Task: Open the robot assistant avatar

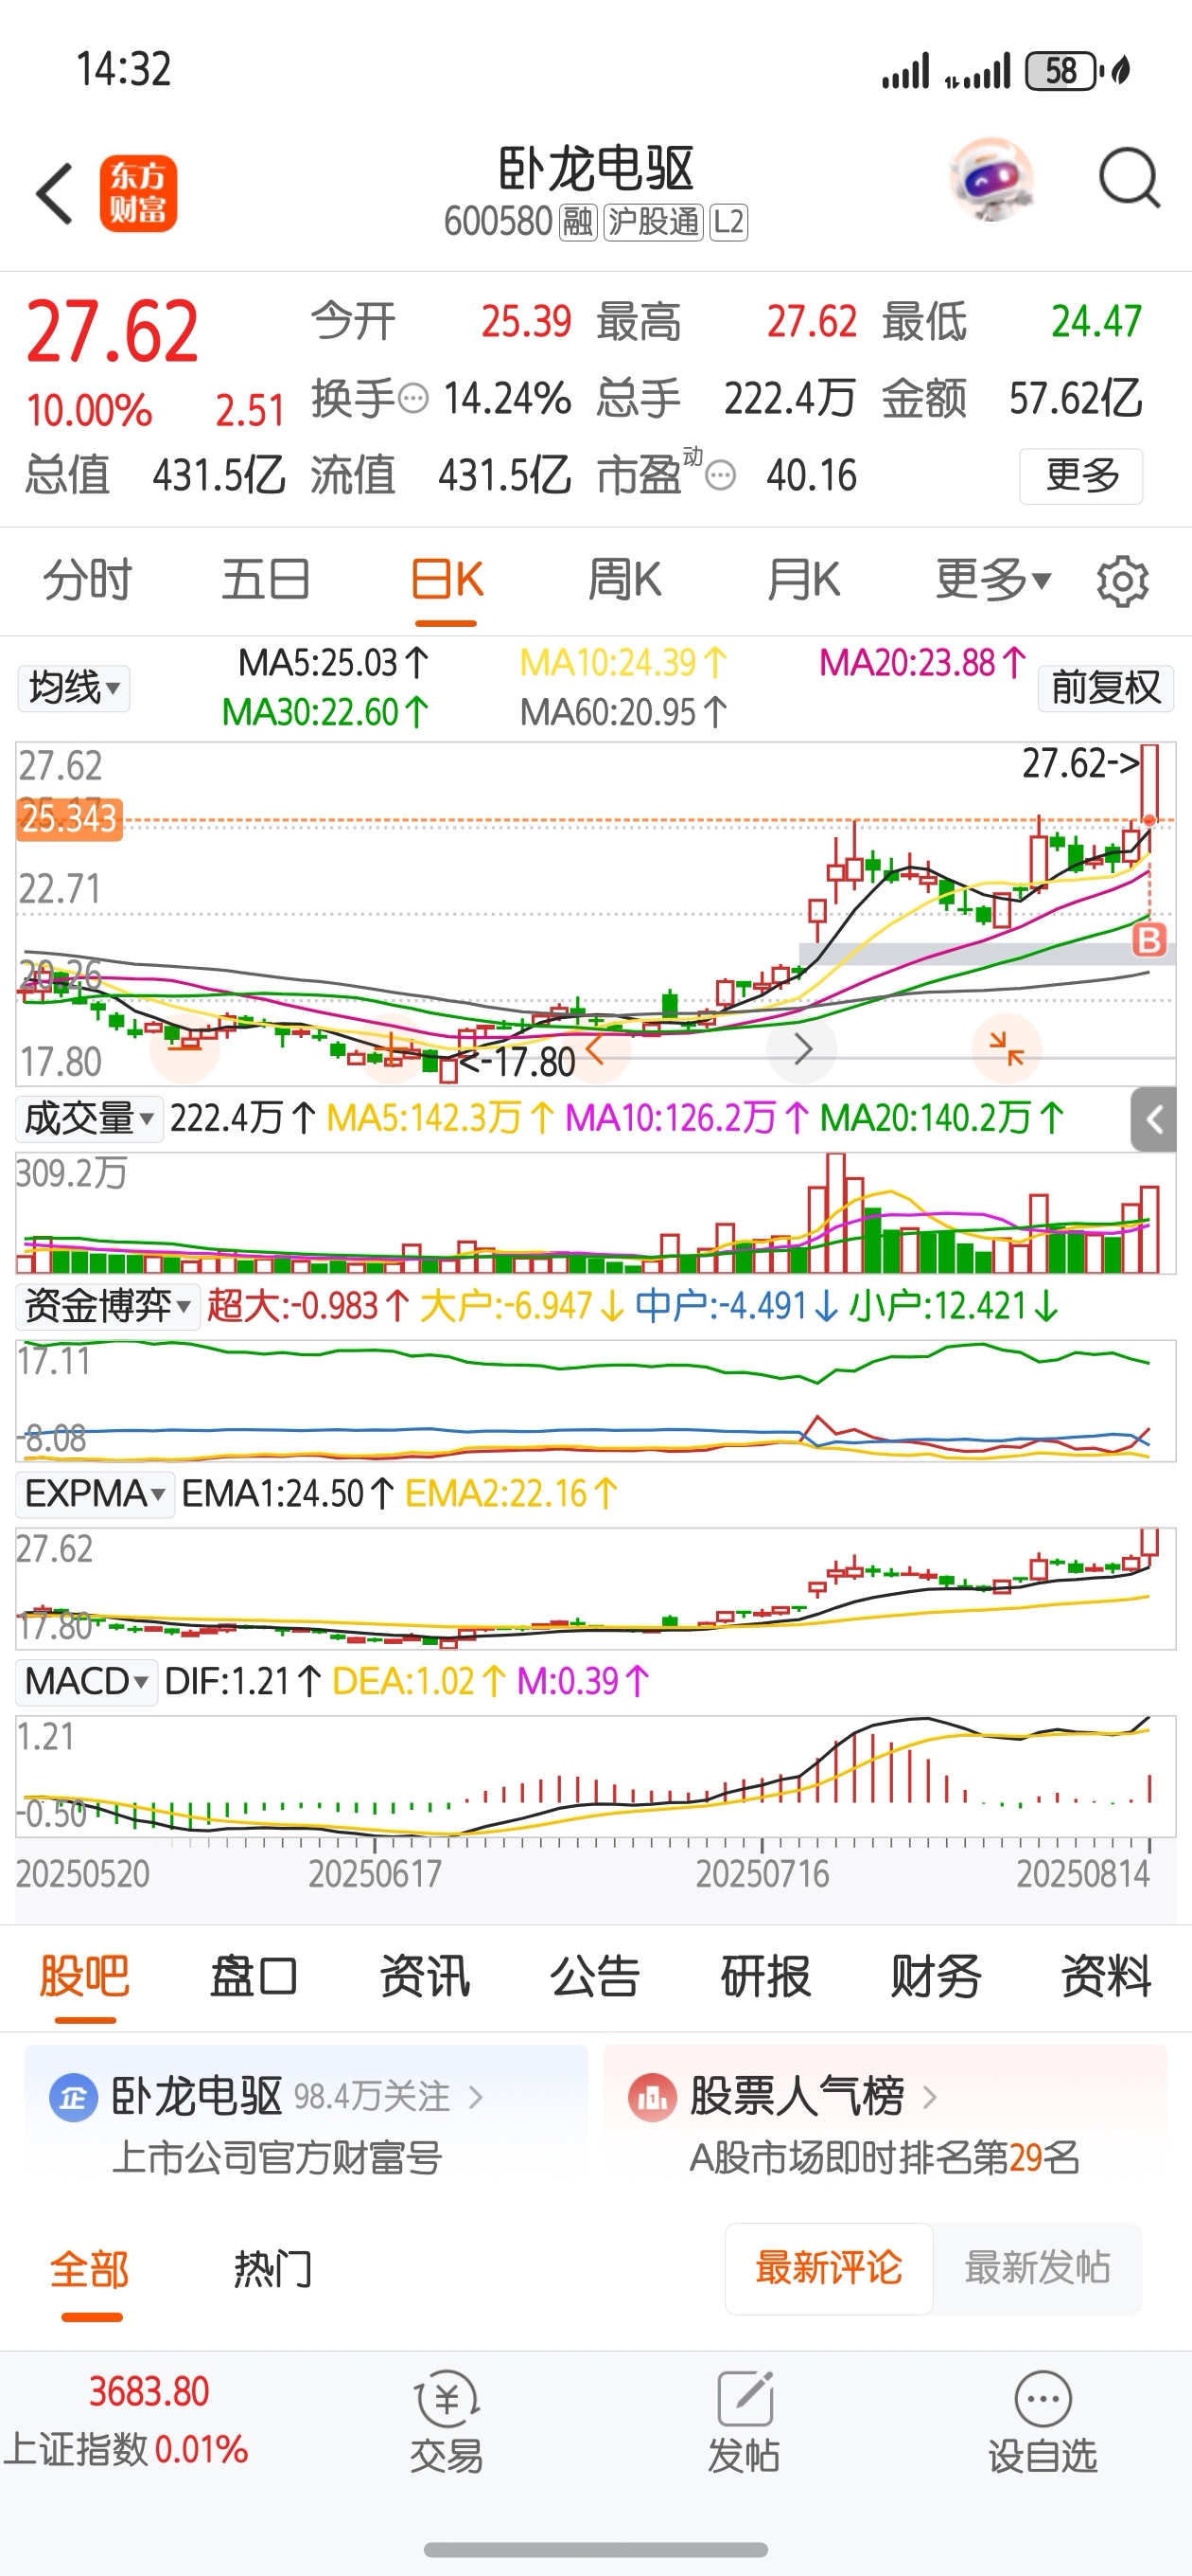Action: pyautogui.click(x=990, y=180)
